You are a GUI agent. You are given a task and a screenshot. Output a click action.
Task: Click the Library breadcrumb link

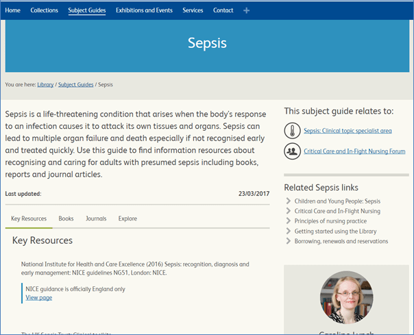point(45,84)
